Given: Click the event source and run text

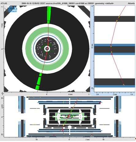Looking at the screenshot, I should pyautogui.click(x=58, y=3).
